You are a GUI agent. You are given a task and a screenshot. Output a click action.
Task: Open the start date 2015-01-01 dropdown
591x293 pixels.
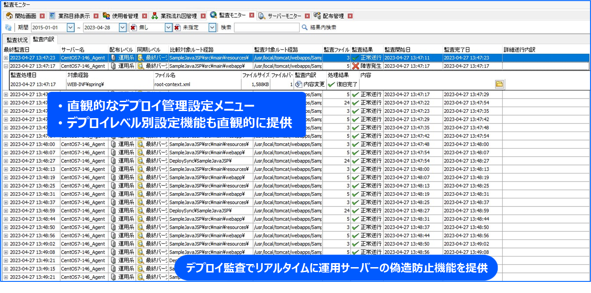pyautogui.click(x=70, y=28)
